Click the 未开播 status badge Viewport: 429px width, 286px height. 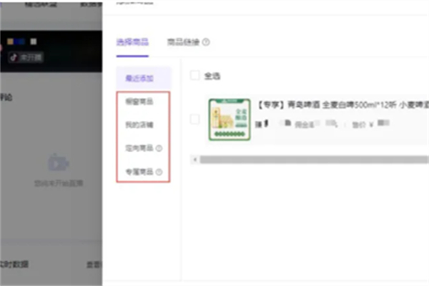(x=26, y=57)
